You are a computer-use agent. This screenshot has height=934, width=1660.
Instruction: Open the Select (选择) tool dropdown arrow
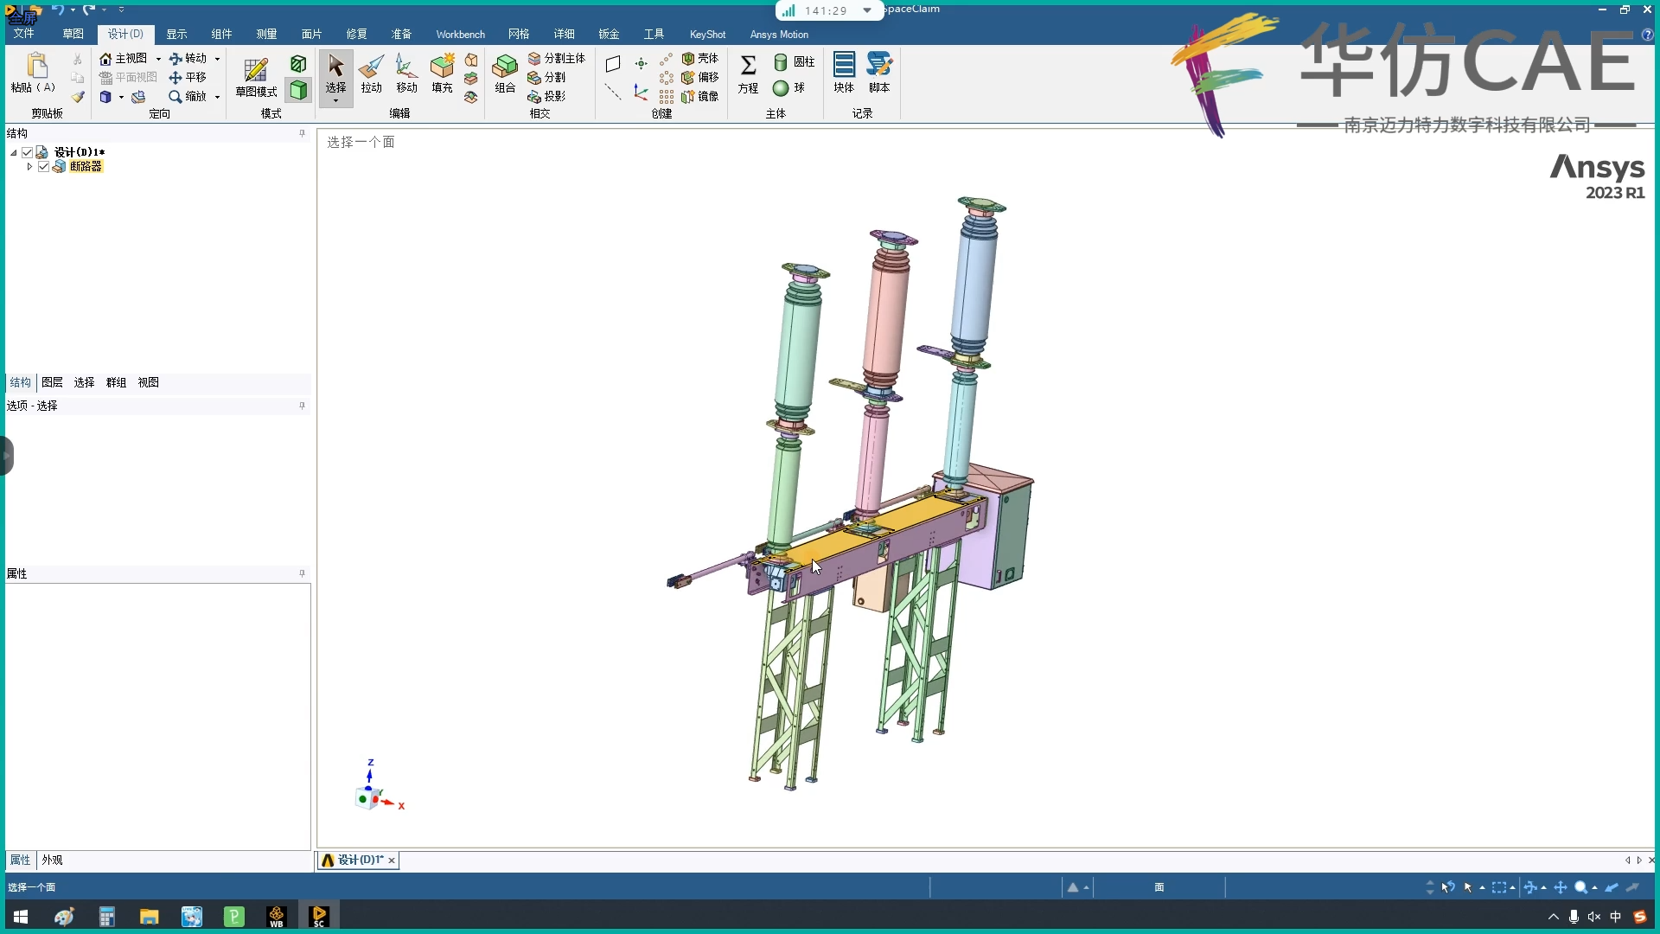[336, 101]
